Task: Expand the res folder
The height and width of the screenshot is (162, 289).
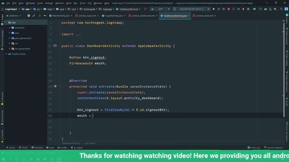Action: coord(9,43)
